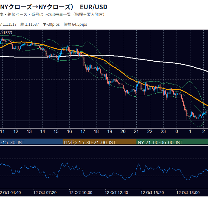Click the 値幅 64.5pips range value
This screenshot has height=205, width=208.
75,24
